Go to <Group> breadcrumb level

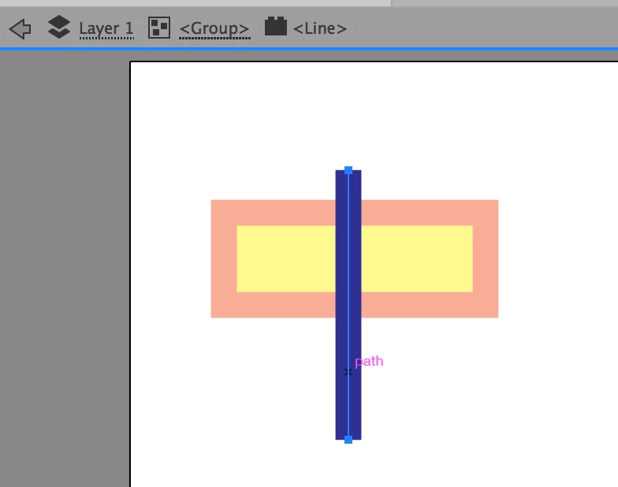[214, 28]
